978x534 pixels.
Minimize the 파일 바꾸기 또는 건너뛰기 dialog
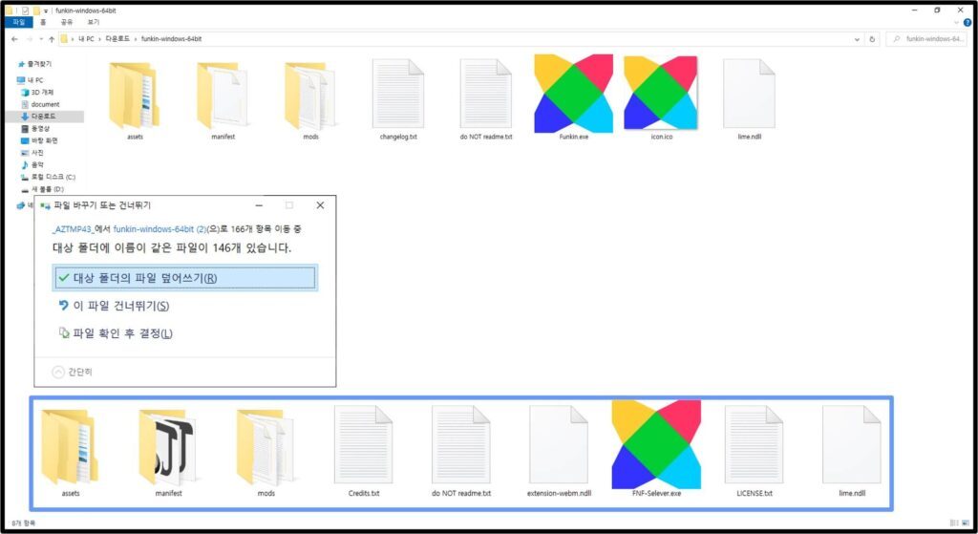click(259, 205)
